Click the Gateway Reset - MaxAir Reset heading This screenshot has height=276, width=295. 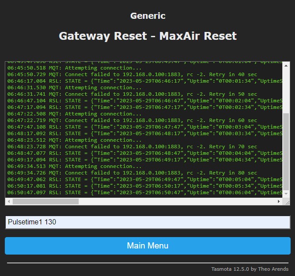click(147, 36)
